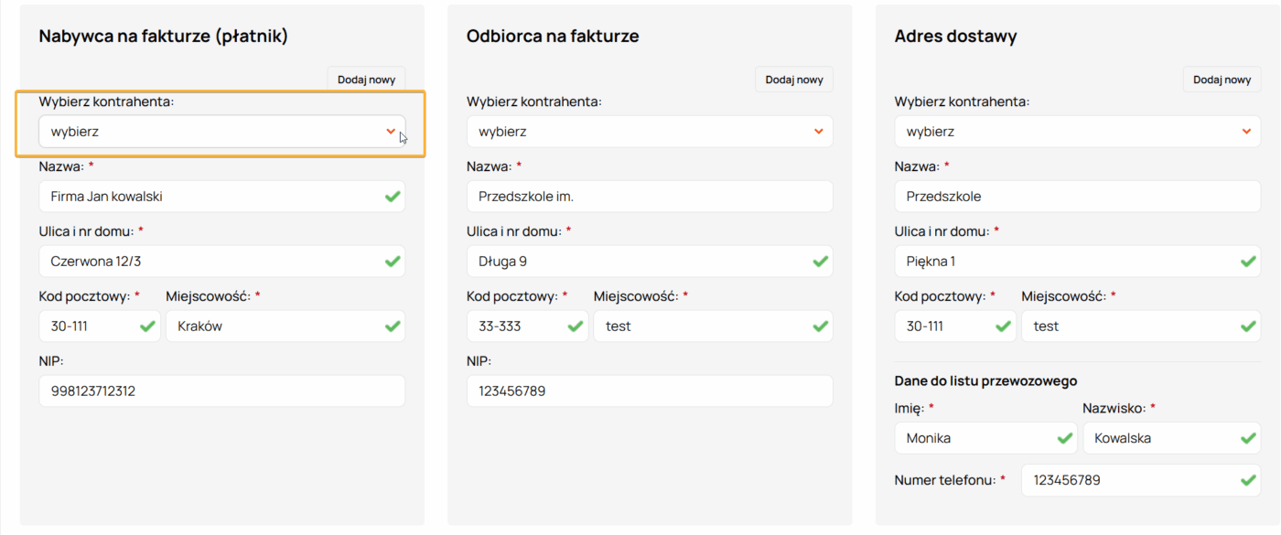Expand the recipient 'Wybierz kontrahenta' dropdown
1281x535 pixels.
click(x=649, y=132)
